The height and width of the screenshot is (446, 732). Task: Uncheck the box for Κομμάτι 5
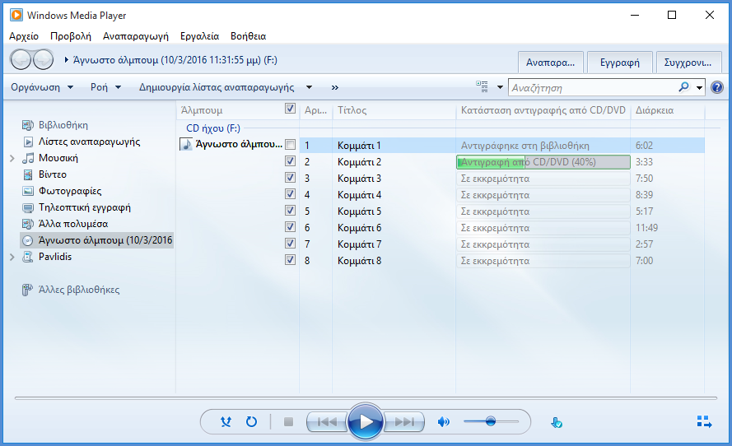[290, 211]
